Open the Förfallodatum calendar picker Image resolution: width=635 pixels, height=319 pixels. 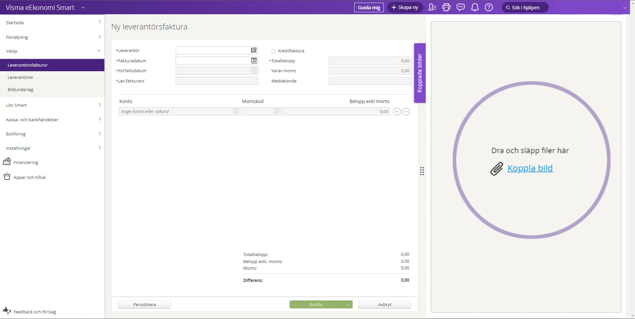coord(254,71)
